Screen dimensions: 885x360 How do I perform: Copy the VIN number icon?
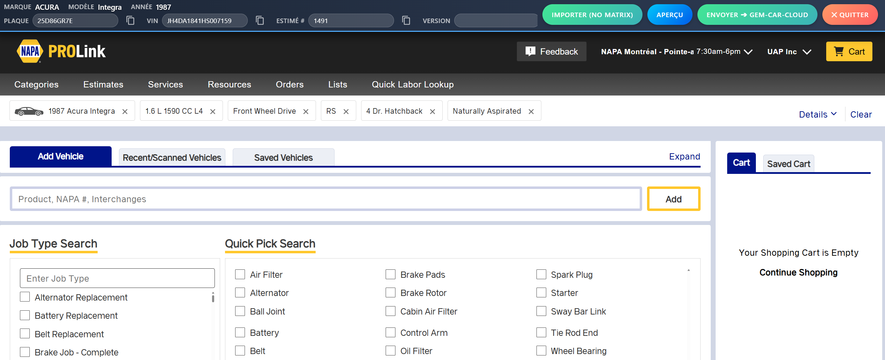click(x=260, y=21)
